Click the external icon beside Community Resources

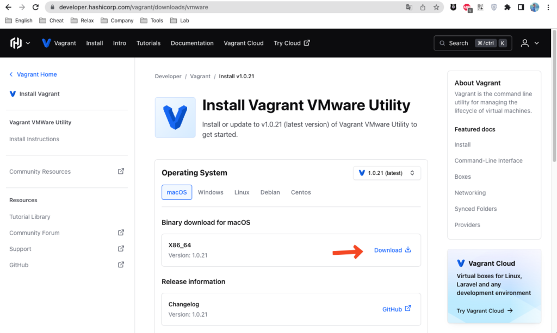click(121, 171)
